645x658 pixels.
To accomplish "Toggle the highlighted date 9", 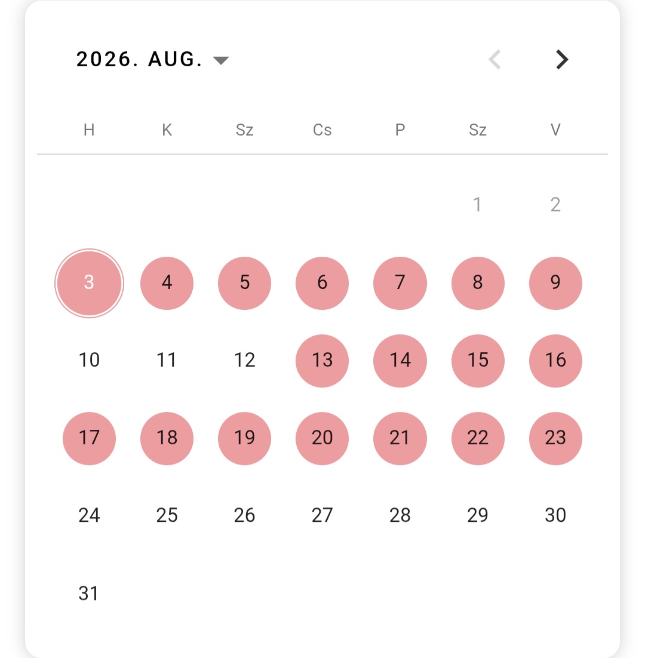I will [x=555, y=283].
